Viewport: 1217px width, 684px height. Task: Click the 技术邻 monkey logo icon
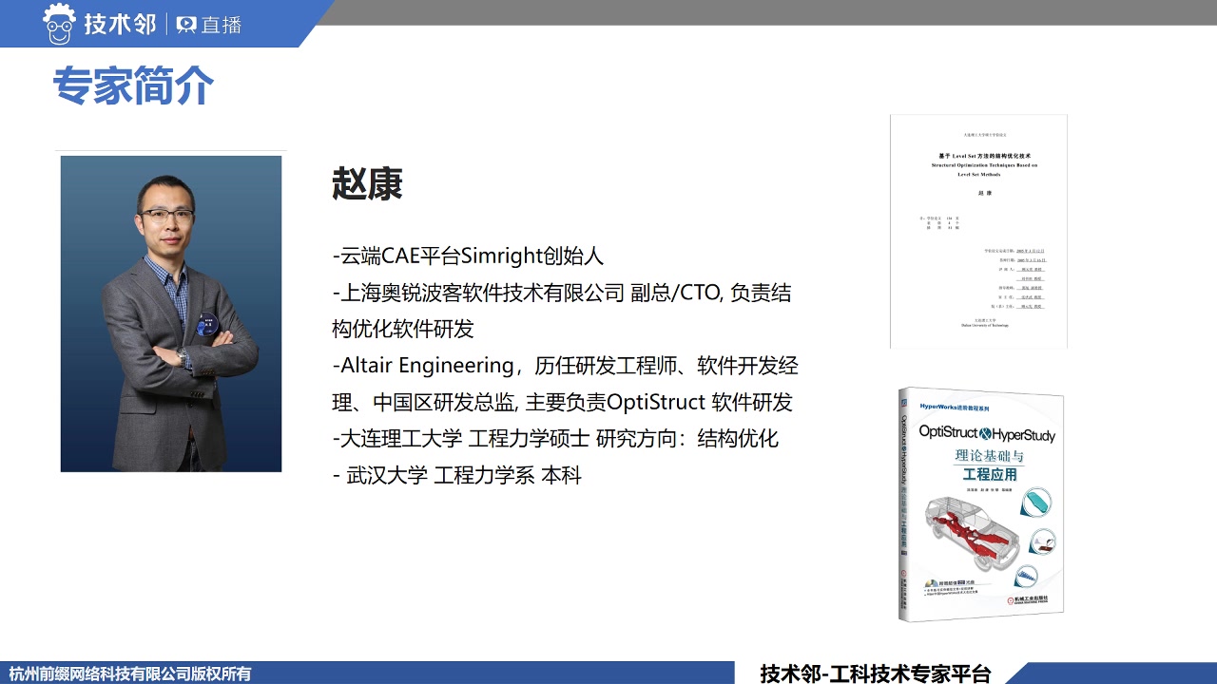coord(59,24)
